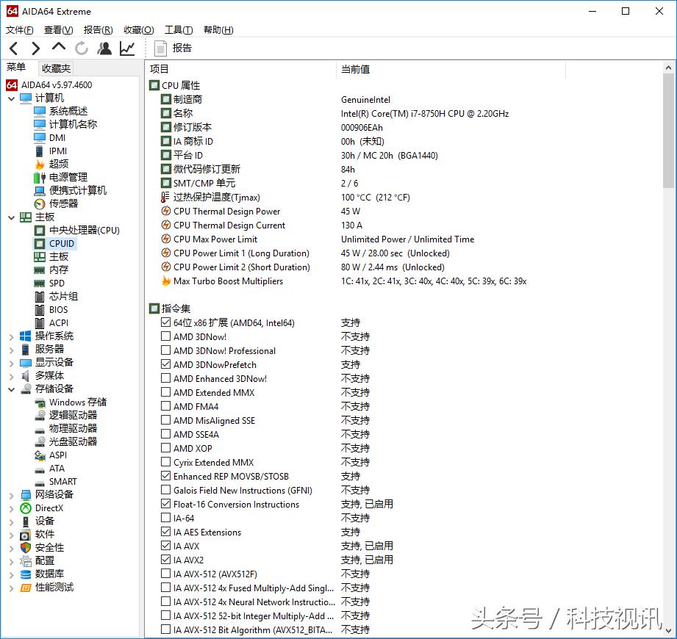Open the 芯片组 chipset item
This screenshot has width=677, height=639.
point(63,297)
